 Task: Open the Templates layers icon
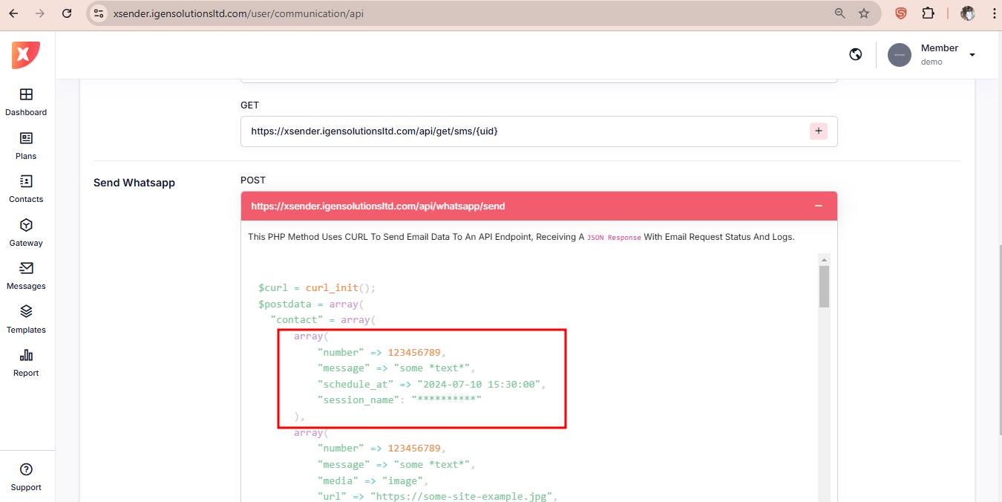[26, 312]
